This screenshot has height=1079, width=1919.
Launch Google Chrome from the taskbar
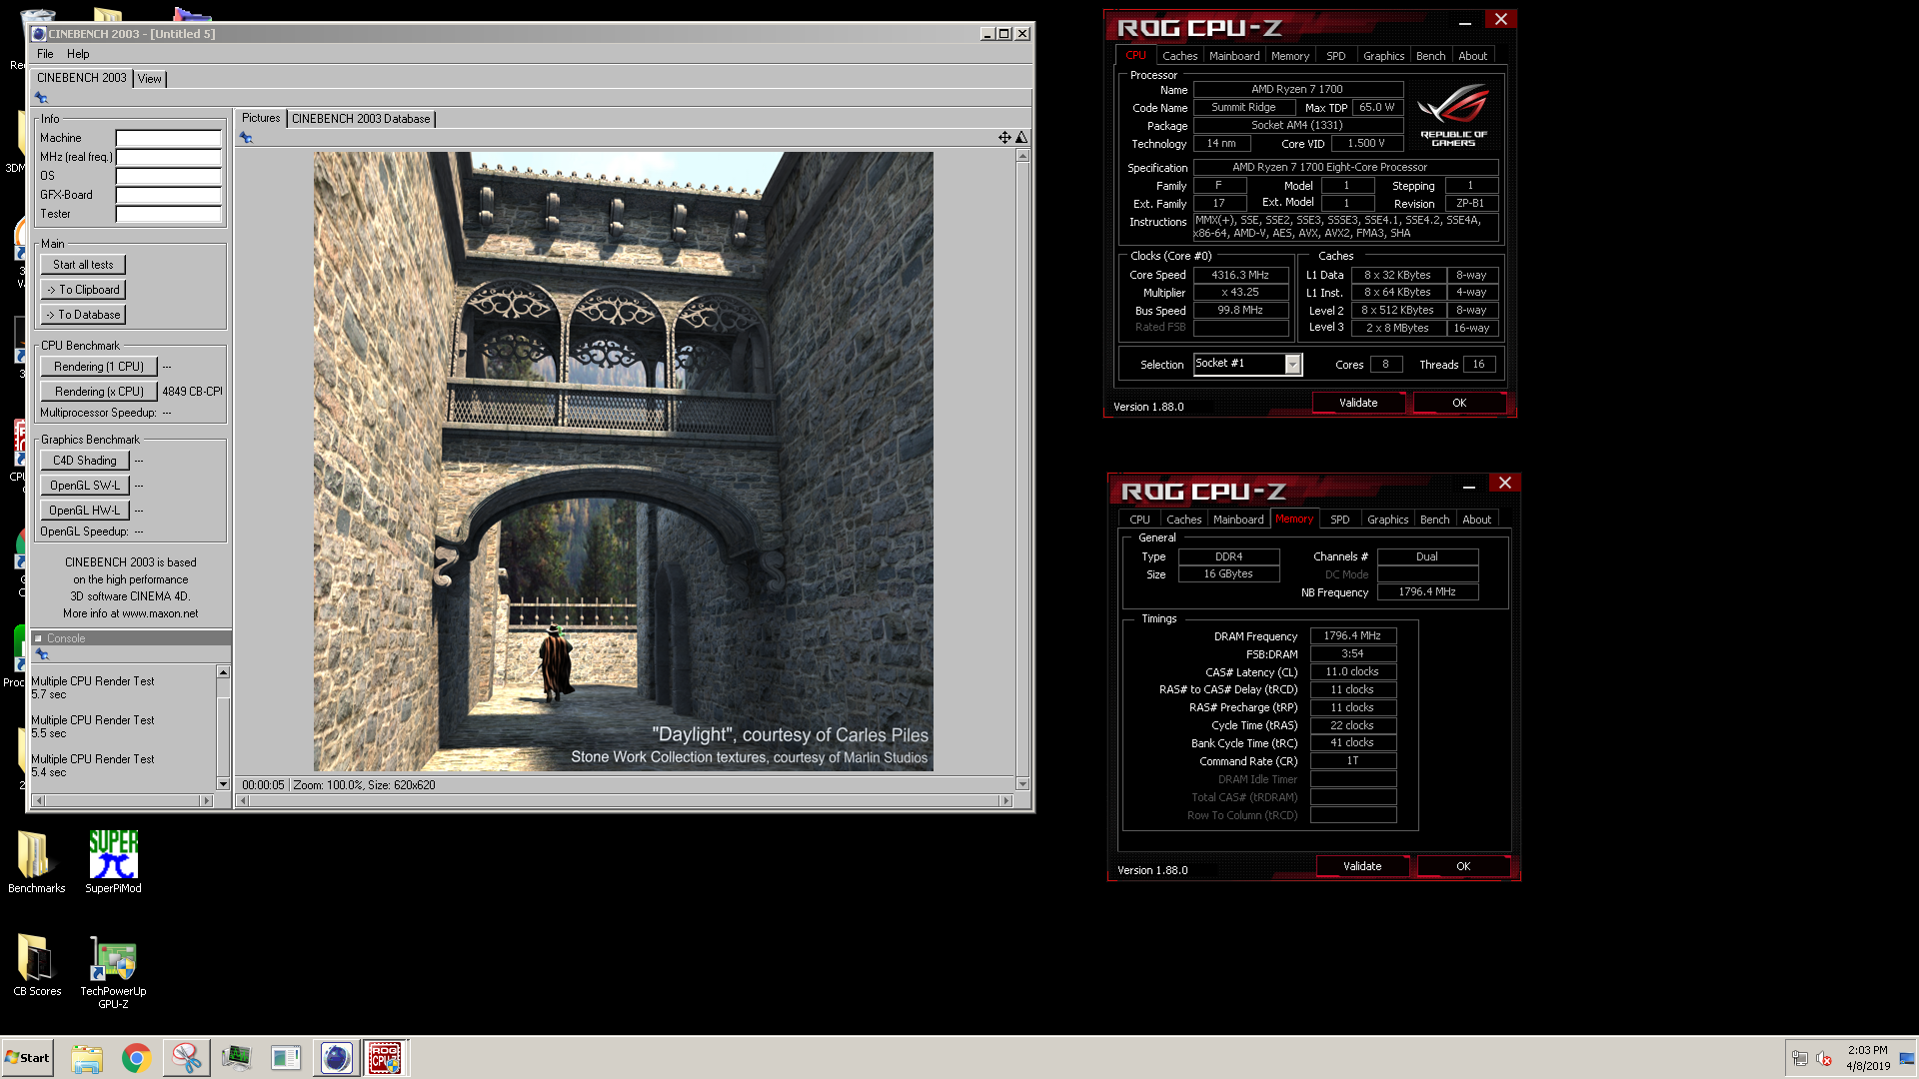[136, 1058]
